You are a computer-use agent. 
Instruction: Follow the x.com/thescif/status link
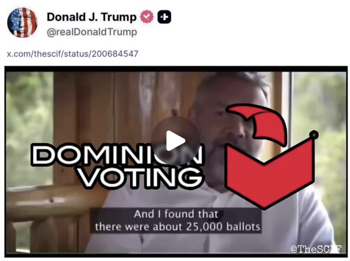73,54
